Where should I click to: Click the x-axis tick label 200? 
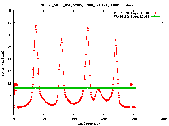[134, 119]
